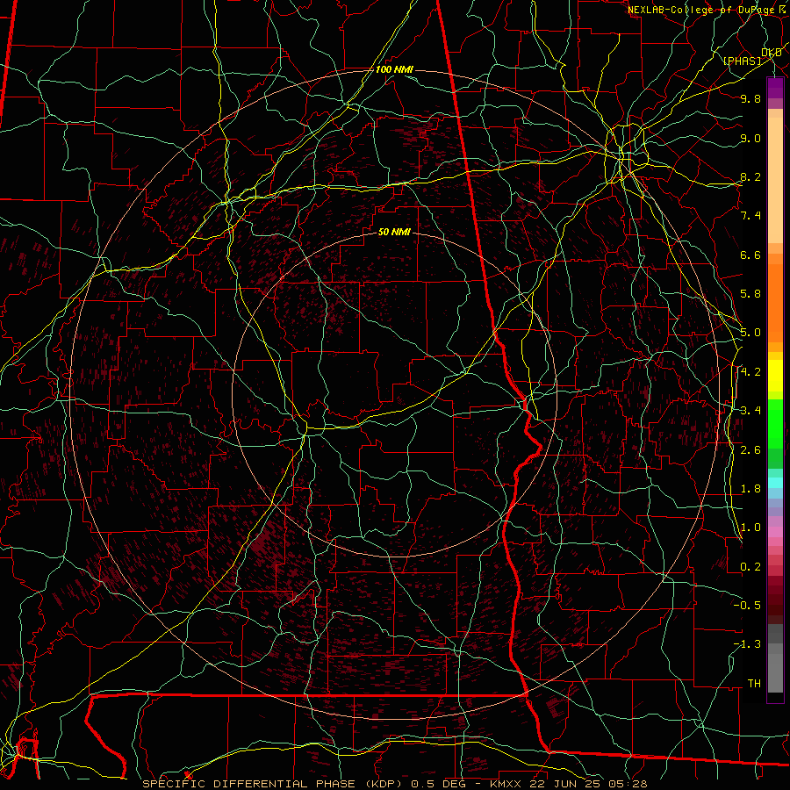Click the 9.8 color scale value

tap(750, 98)
